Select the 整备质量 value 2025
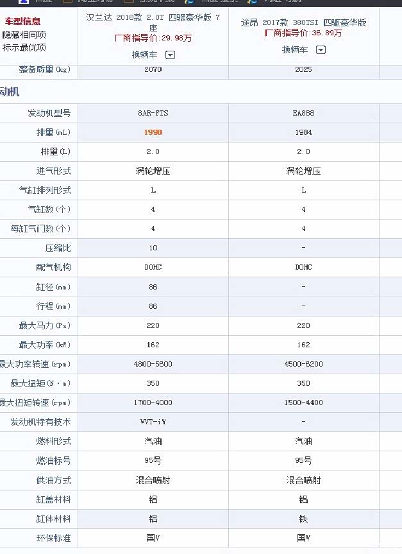 [x=303, y=69]
